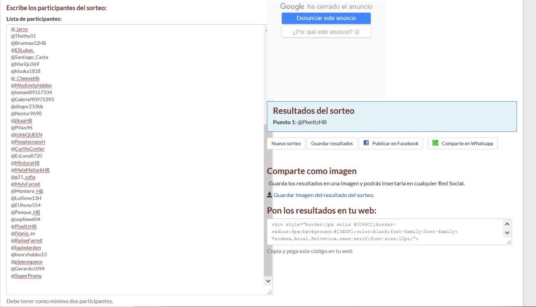Open Guardar Imagen del resultado del sorteo link
Image resolution: width=536 pixels, height=307 pixels.
(x=323, y=195)
